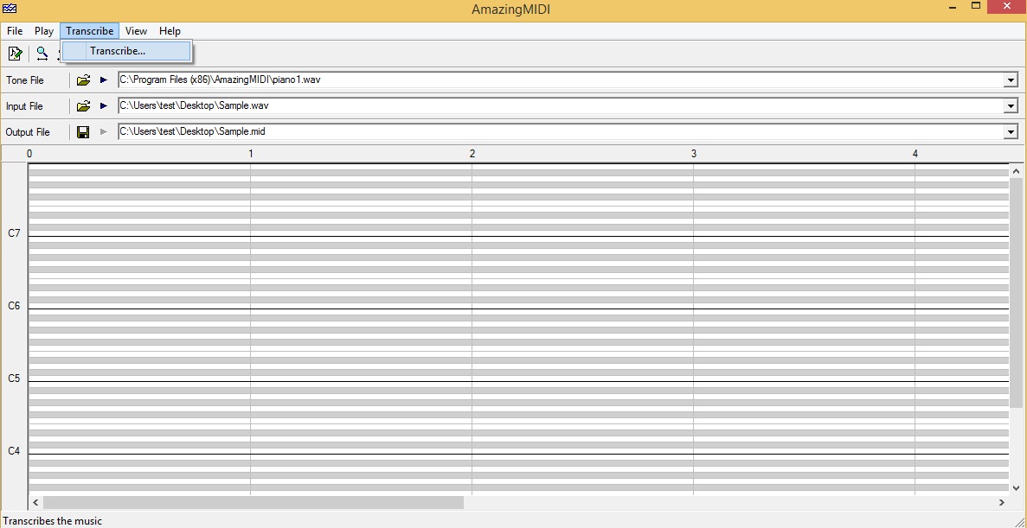This screenshot has height=528, width=1027.
Task: Click the Transcribe toolbar icon with pencil
Action: click(15, 54)
